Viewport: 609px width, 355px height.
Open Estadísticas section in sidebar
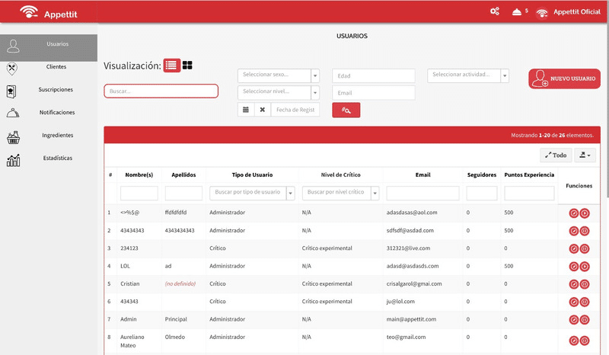point(56,158)
